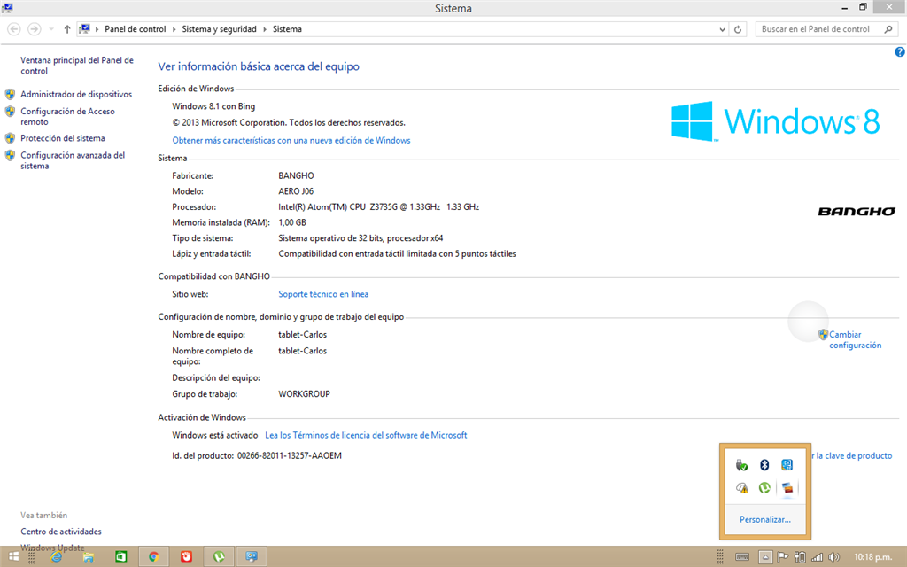Click the Windows 8 logo
907x567 pixels.
tap(776, 121)
